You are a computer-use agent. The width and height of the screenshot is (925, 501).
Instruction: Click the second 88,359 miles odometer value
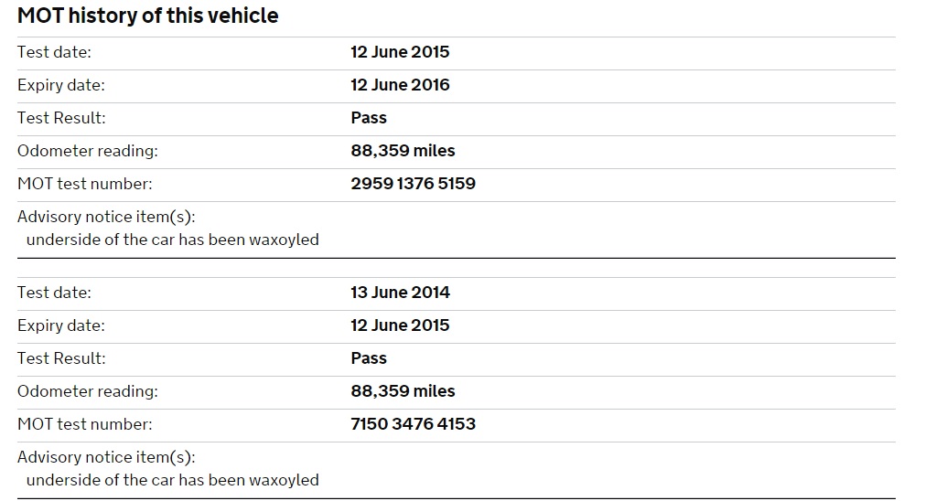tap(403, 391)
